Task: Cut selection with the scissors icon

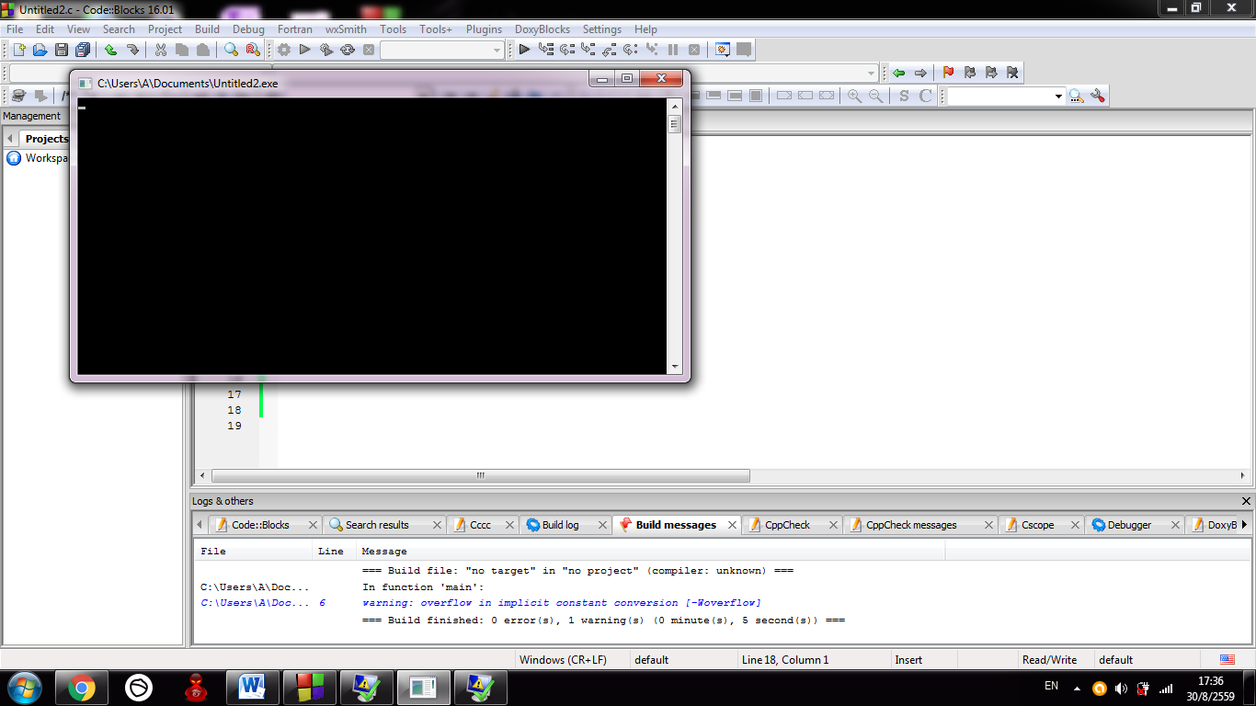Action: point(161,50)
